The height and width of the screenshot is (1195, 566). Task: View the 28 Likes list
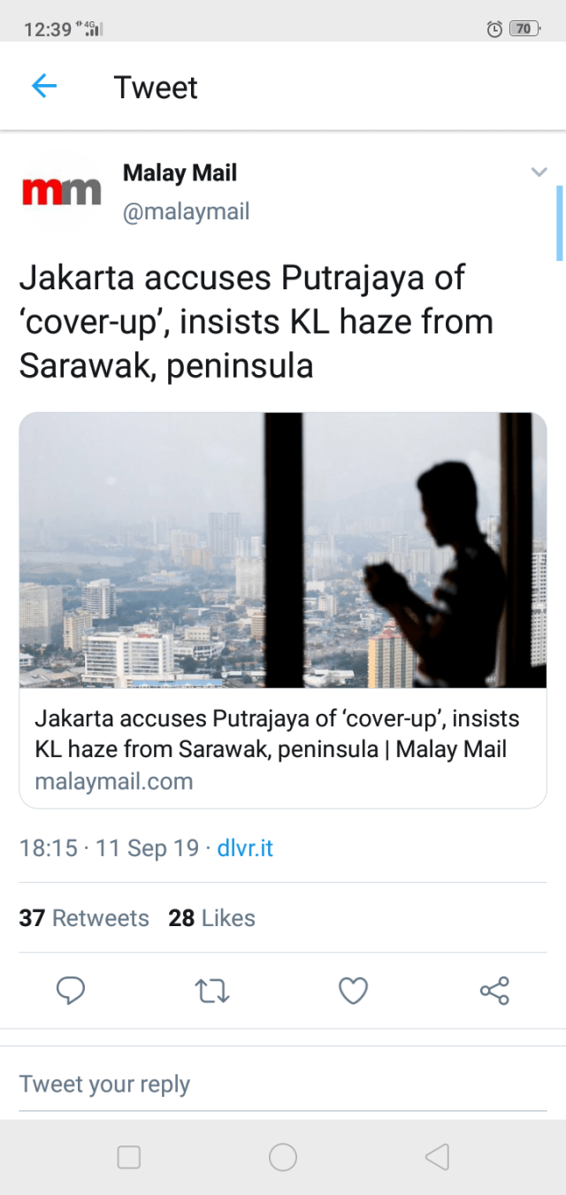coord(211,918)
